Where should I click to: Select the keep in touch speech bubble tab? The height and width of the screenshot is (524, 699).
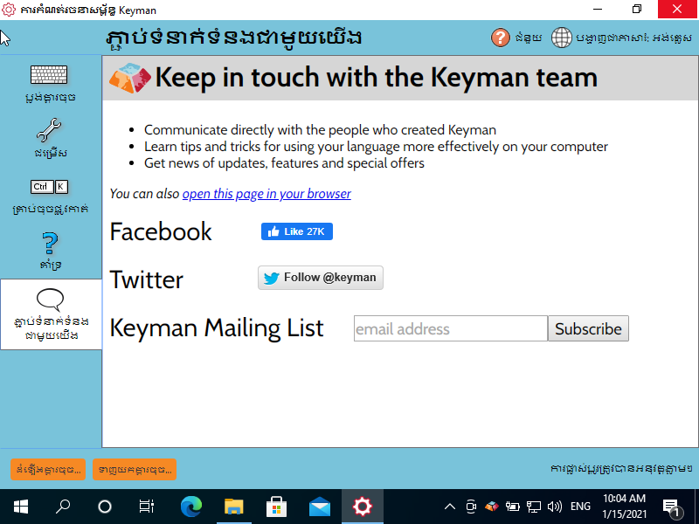click(x=51, y=314)
